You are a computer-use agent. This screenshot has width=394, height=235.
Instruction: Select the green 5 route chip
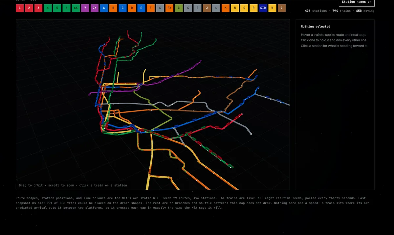tap(57, 8)
